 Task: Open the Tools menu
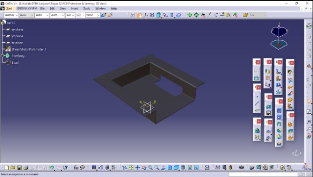87,9
